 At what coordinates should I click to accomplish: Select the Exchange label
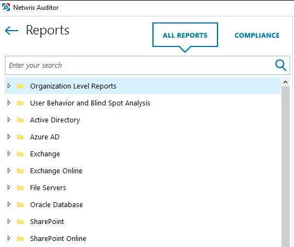[x=45, y=154]
